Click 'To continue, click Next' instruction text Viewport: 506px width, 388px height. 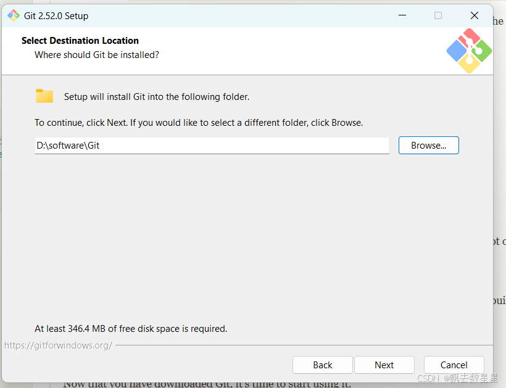point(199,123)
